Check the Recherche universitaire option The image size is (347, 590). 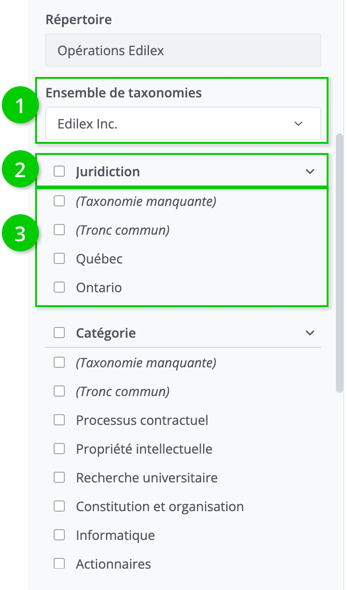[59, 477]
